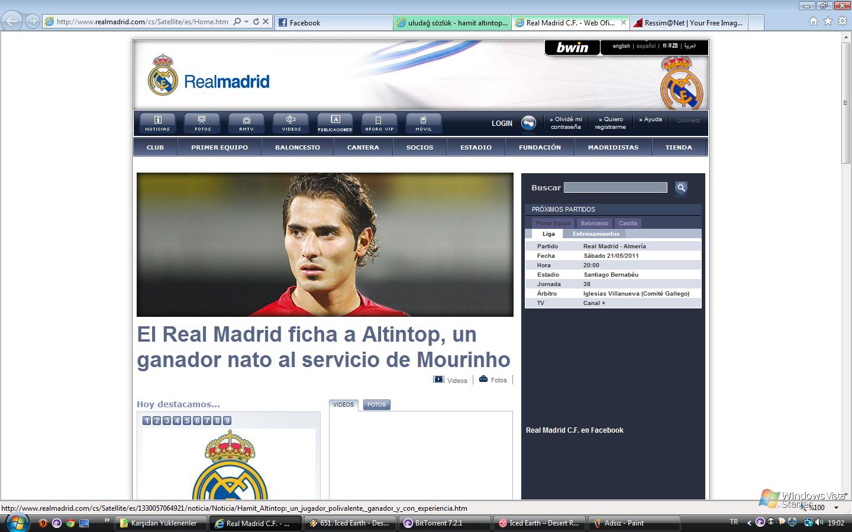
Task: Open the browser Tools gear icon
Action: tap(843, 21)
